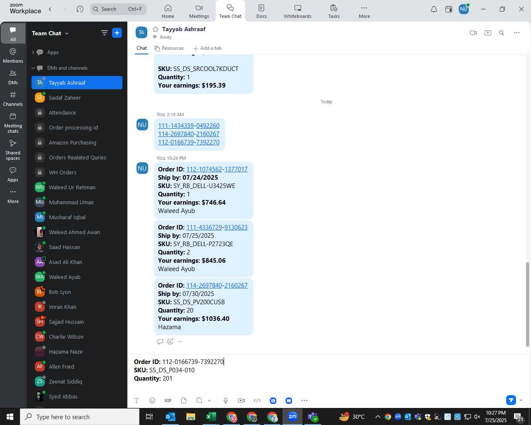
Task: Open Outlook from the taskbar
Action: [x=171, y=417]
